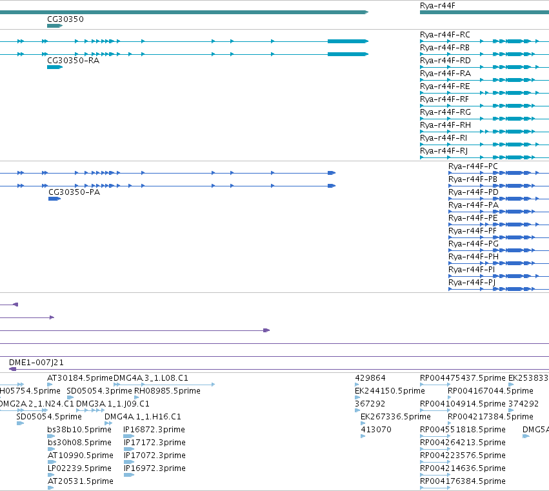
Task: Select the Rya-r44F gene label
Action: click(x=437, y=6)
